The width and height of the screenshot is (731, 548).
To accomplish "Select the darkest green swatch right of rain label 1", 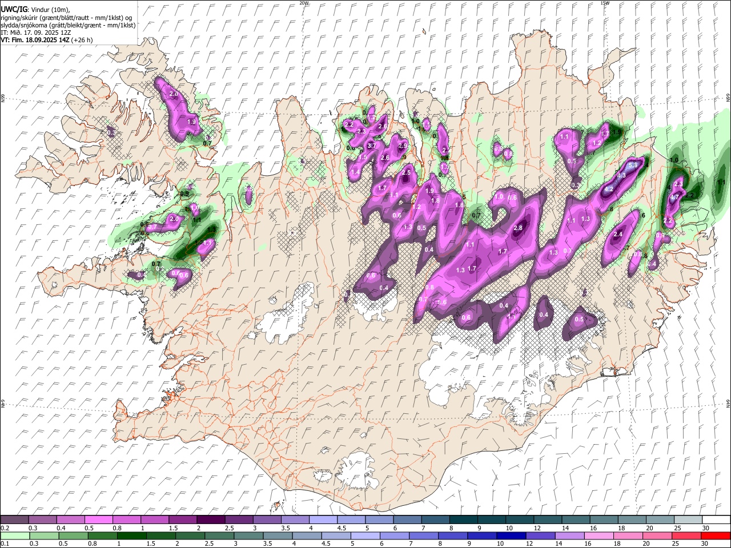I will tap(131, 536).
